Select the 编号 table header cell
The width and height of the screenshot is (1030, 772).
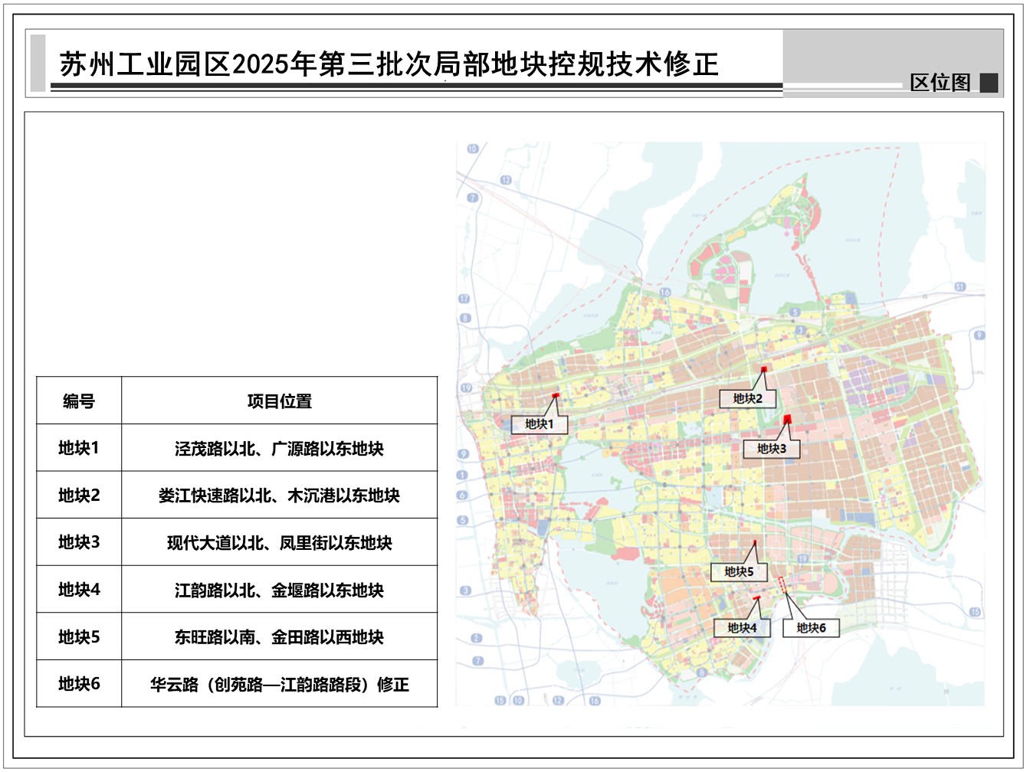coord(79,401)
